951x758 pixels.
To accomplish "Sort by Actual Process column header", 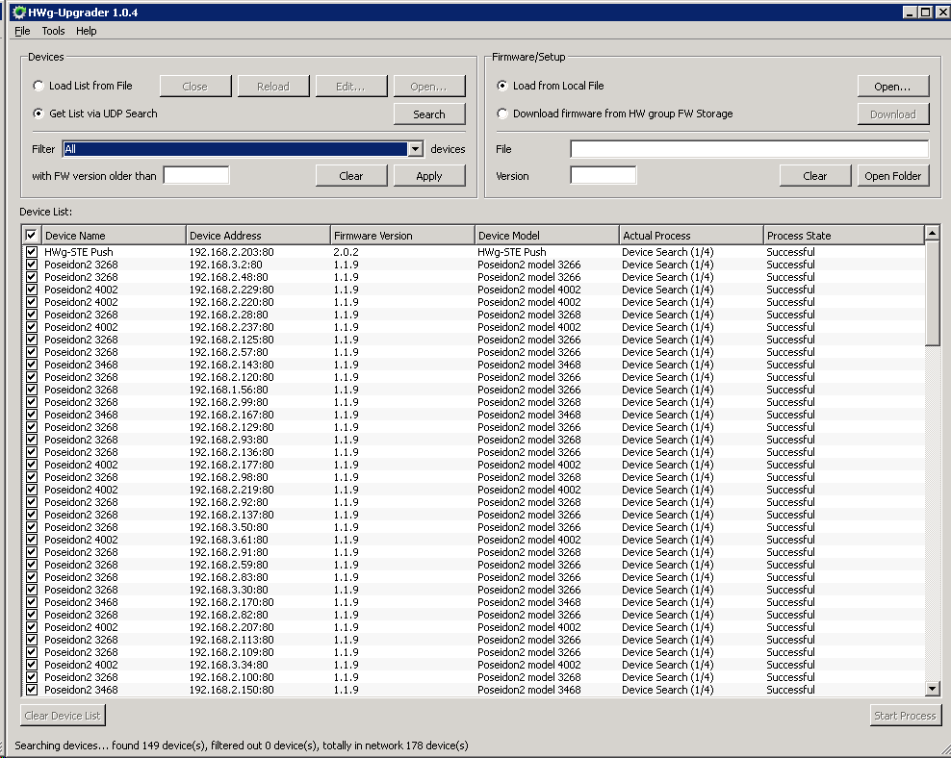I will pos(691,235).
